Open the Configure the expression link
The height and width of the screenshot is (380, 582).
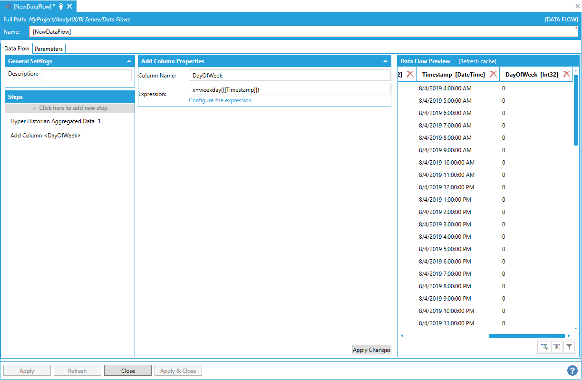point(220,100)
